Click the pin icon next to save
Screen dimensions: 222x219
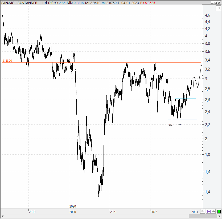213,211
